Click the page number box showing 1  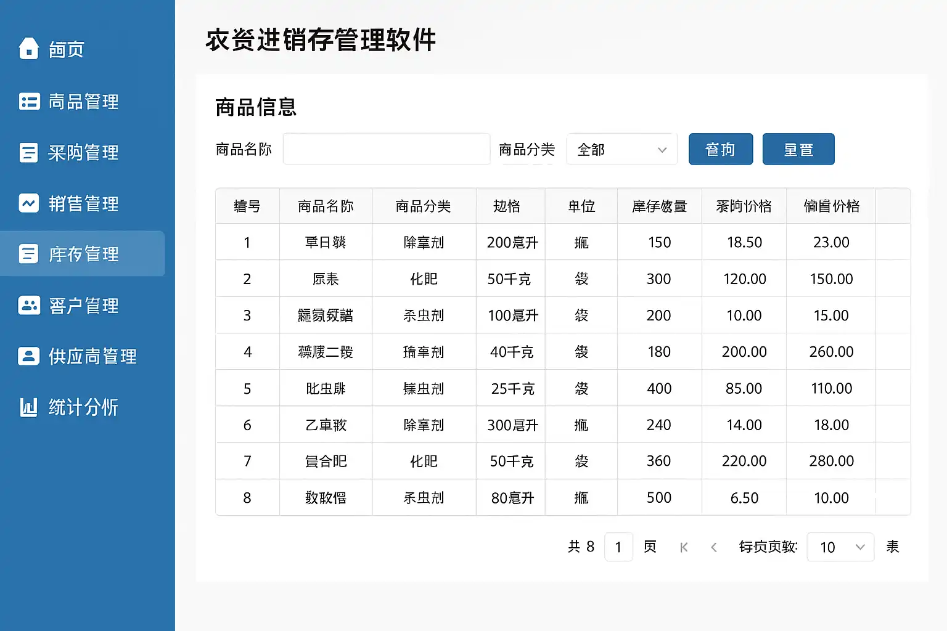[x=618, y=547]
